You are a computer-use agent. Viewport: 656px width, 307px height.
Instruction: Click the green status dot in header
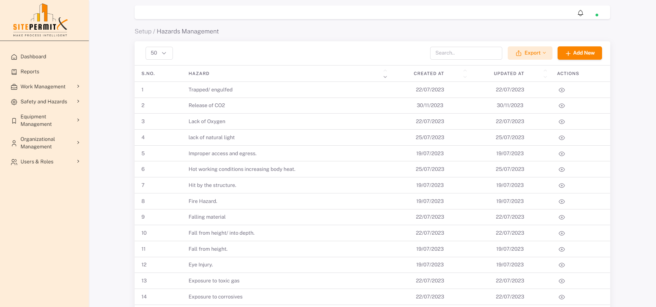[597, 15]
